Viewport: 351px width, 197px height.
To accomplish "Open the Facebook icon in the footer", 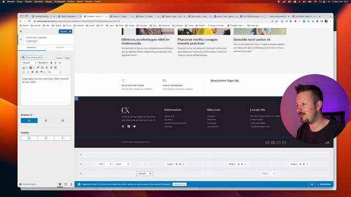I will (129, 126).
